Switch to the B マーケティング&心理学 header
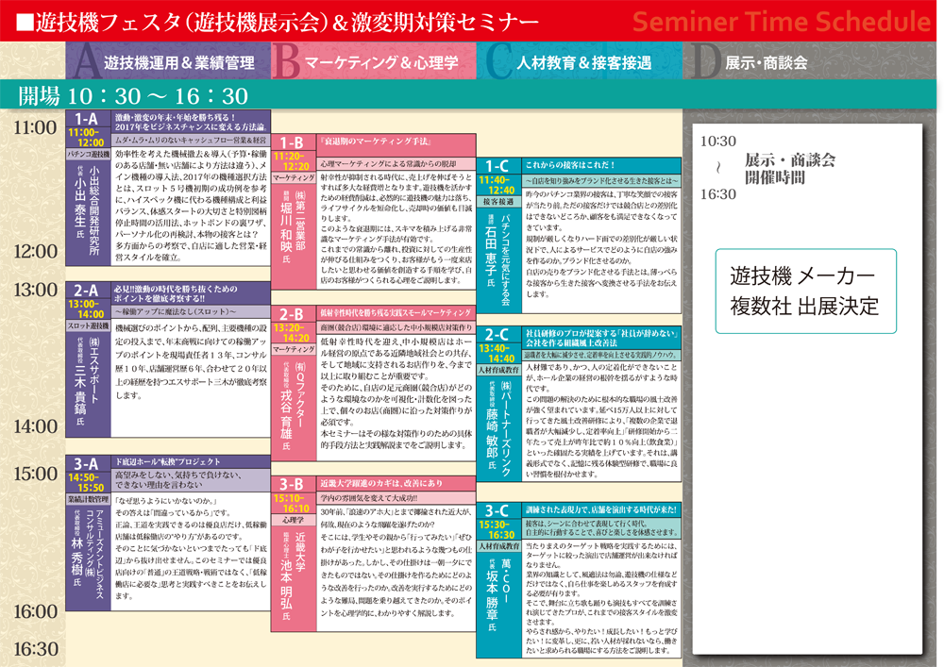The image size is (944, 667). pyautogui.click(x=374, y=62)
